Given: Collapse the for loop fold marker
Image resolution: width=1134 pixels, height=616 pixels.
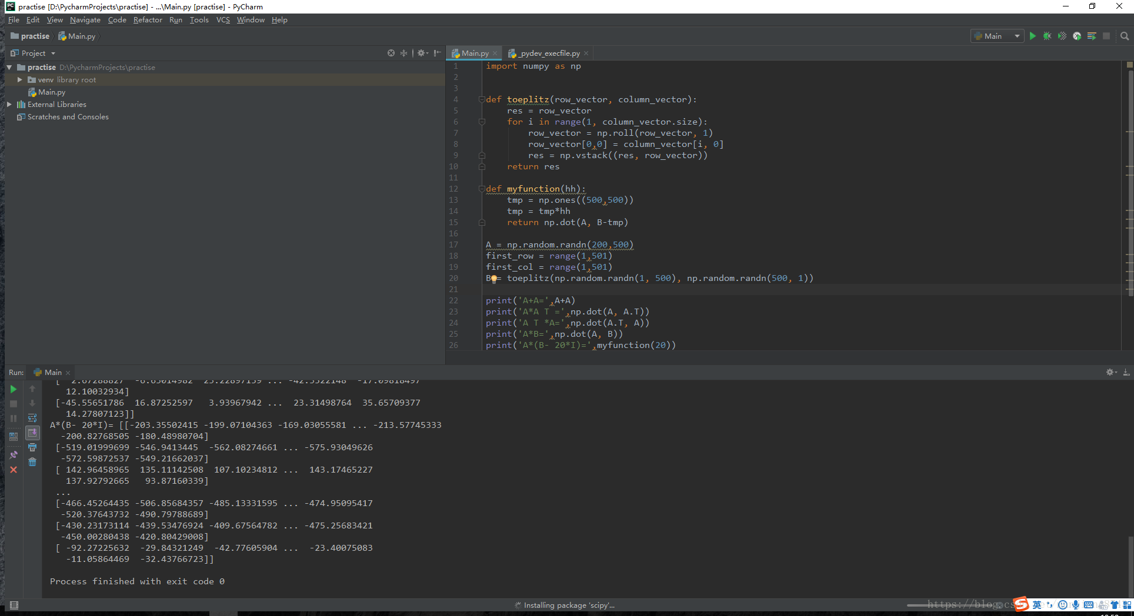Looking at the screenshot, I should tap(482, 122).
